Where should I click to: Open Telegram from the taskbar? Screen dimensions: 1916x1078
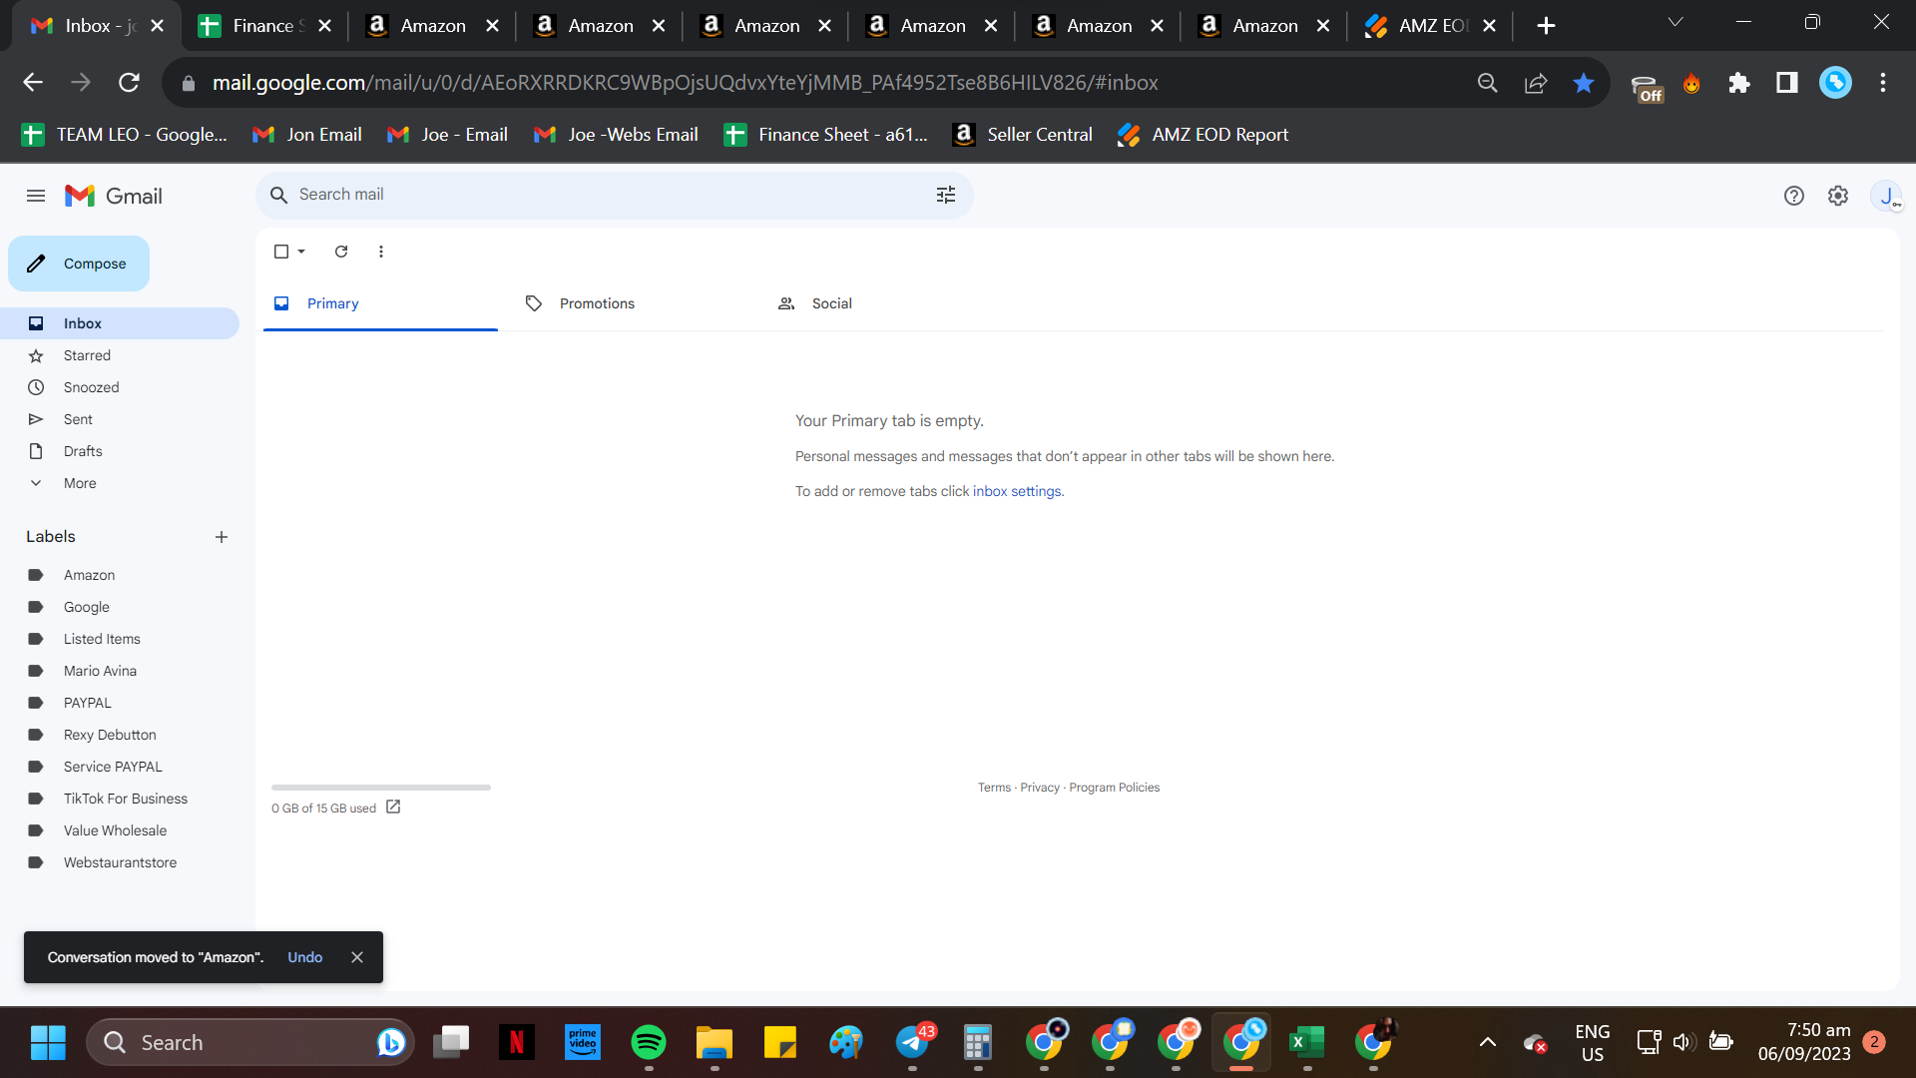click(912, 1042)
